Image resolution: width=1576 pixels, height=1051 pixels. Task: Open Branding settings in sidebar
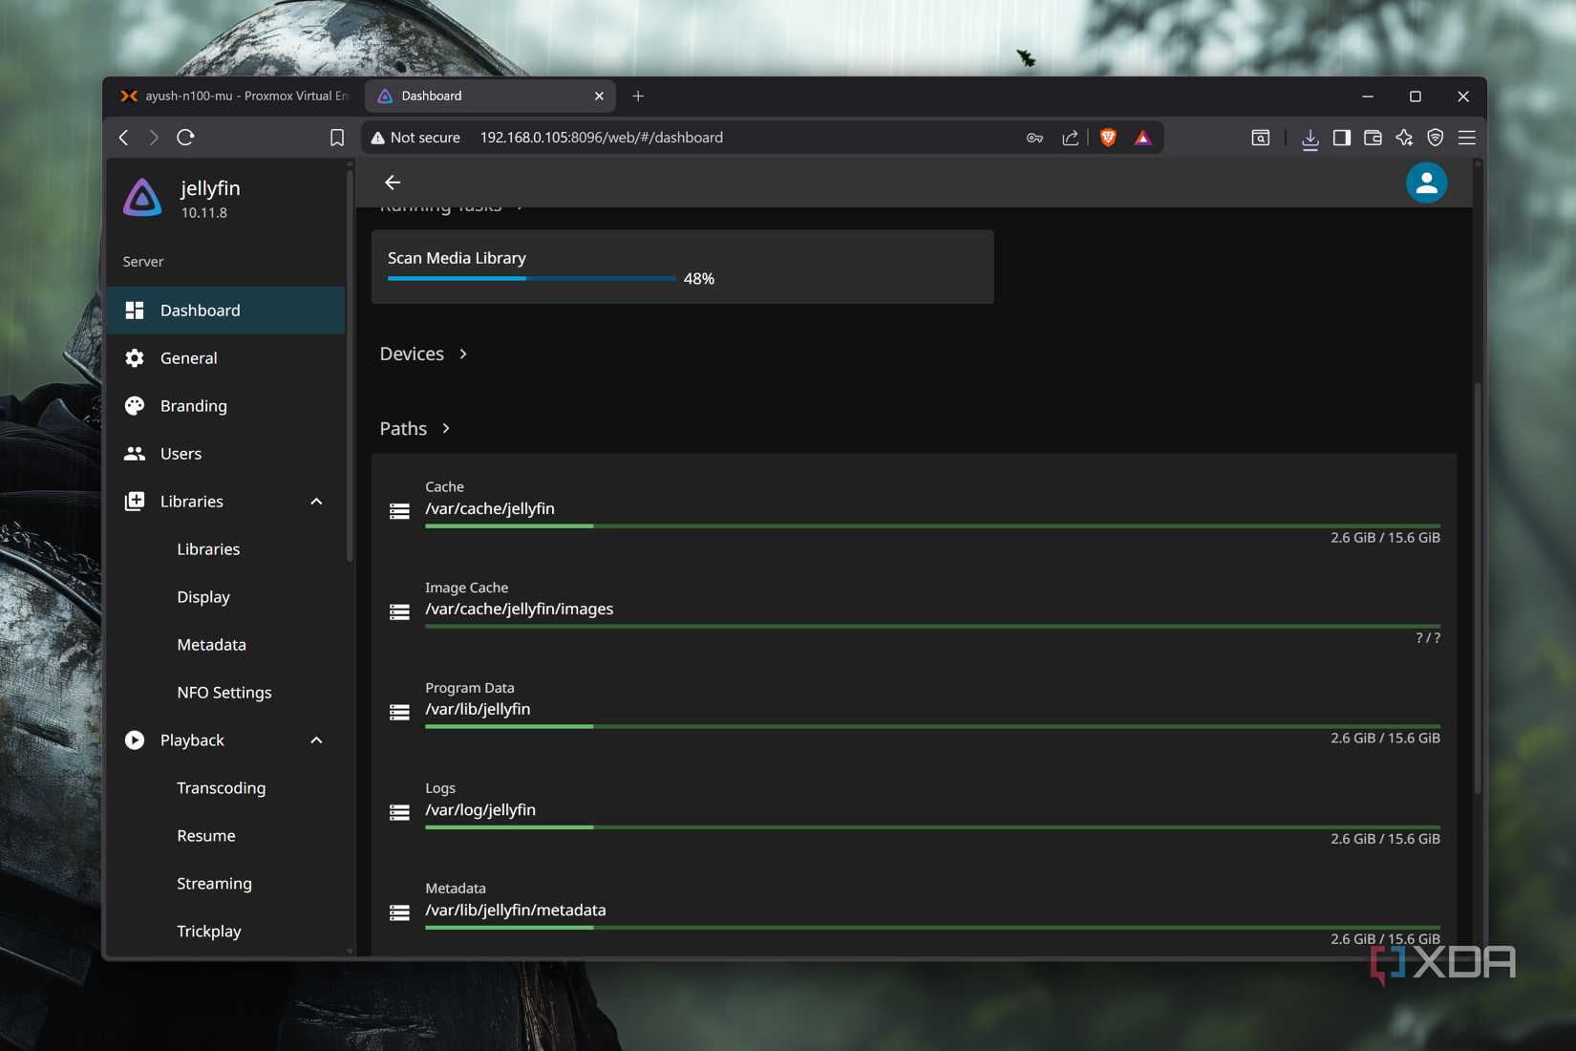click(x=225, y=406)
